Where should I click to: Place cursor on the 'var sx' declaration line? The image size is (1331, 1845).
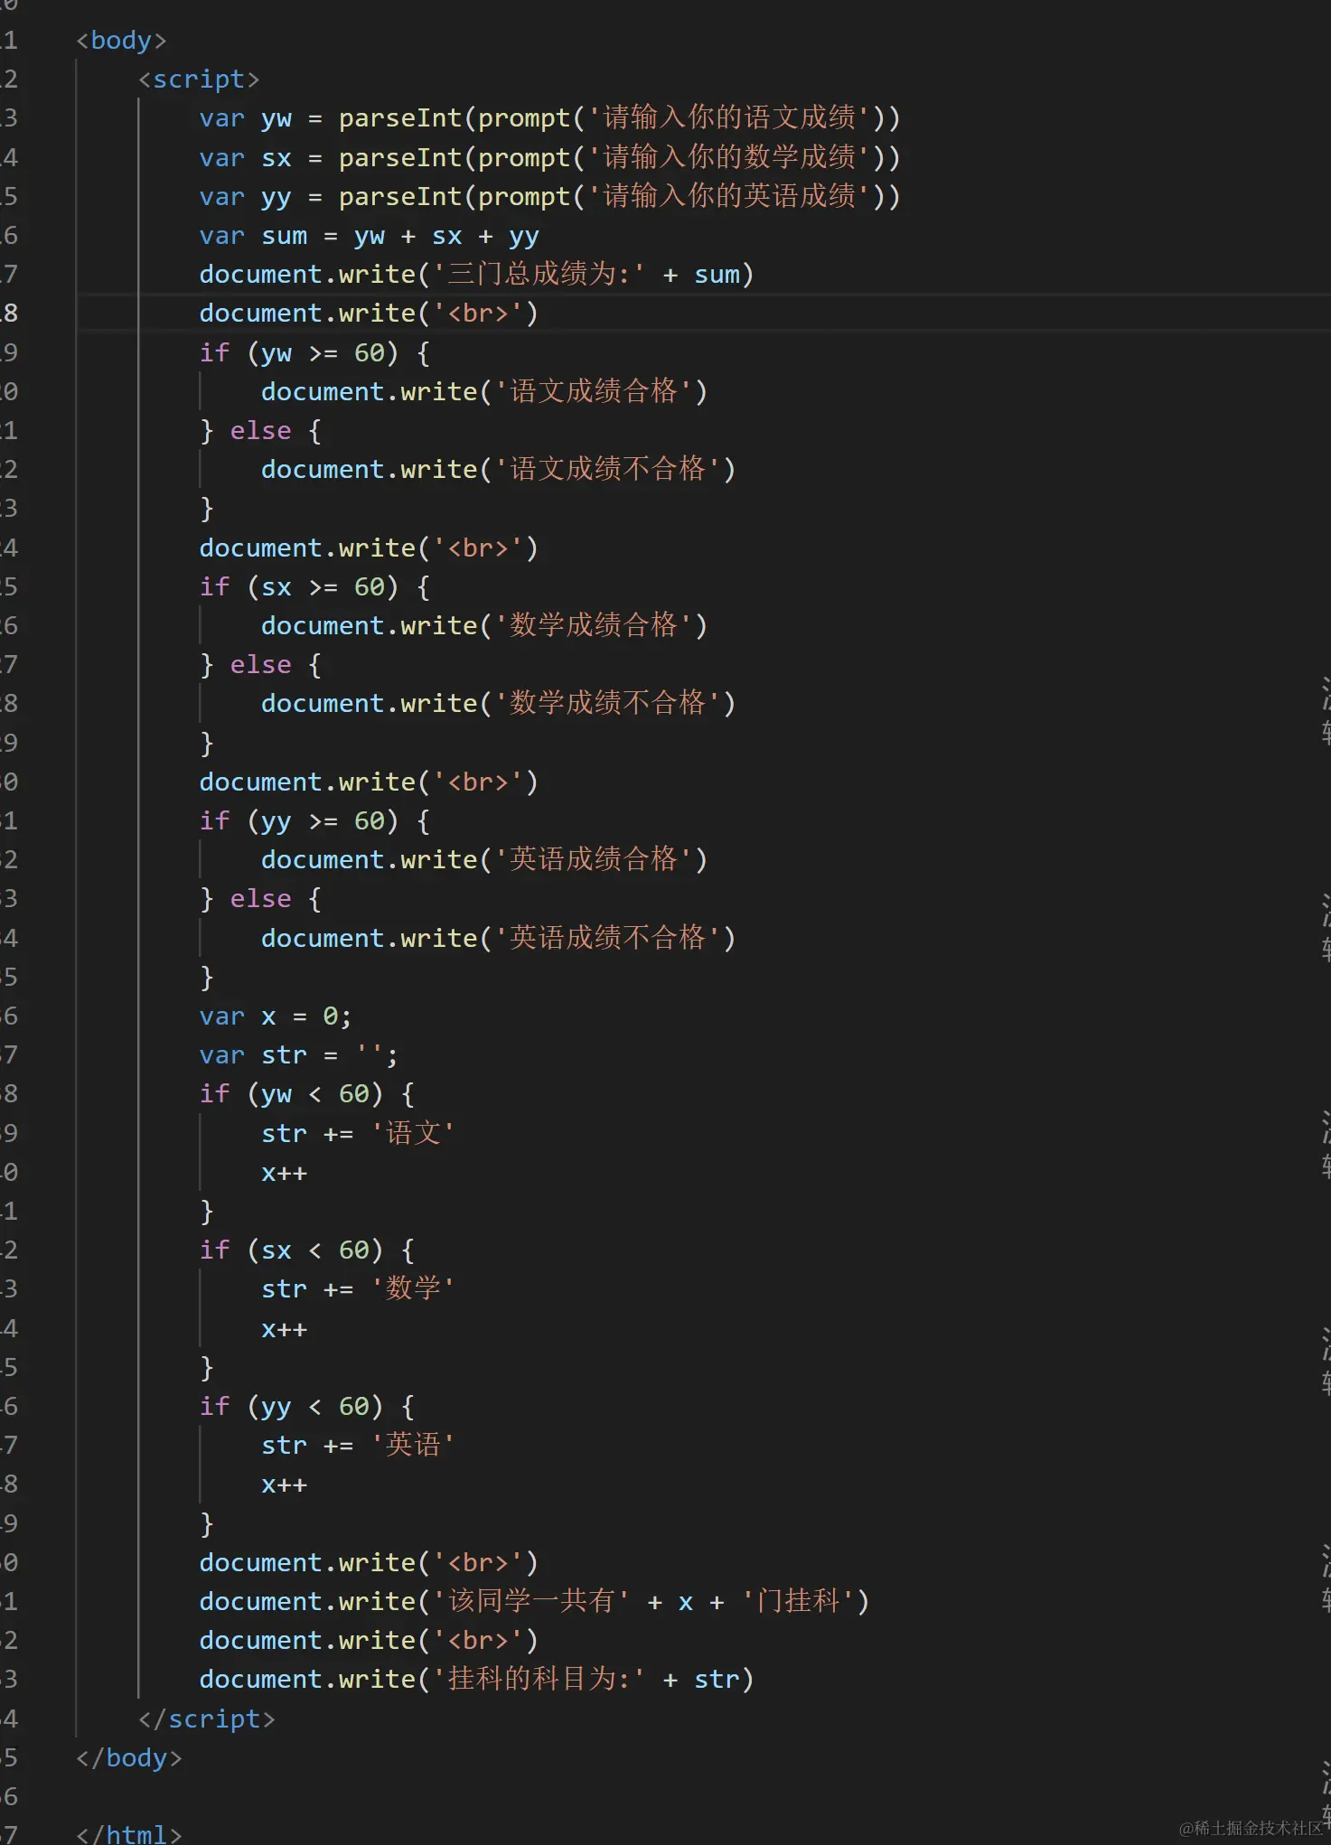[549, 157]
